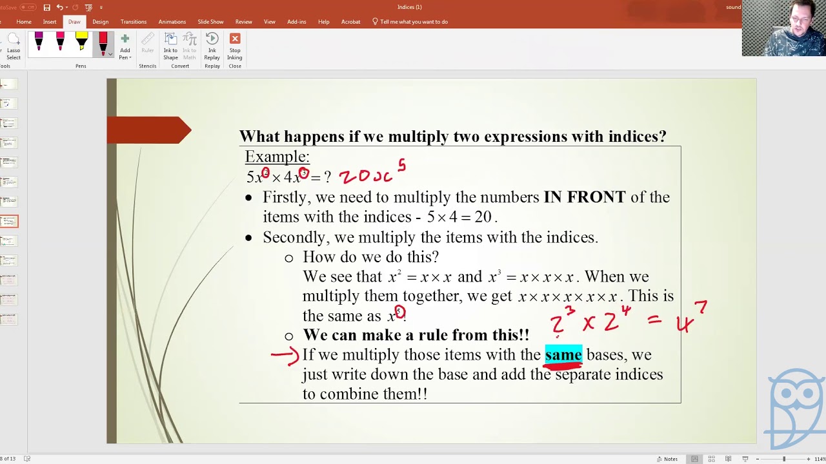Toggle the AutoSave switch
This screenshot has width=826, height=464.
pos(28,7)
